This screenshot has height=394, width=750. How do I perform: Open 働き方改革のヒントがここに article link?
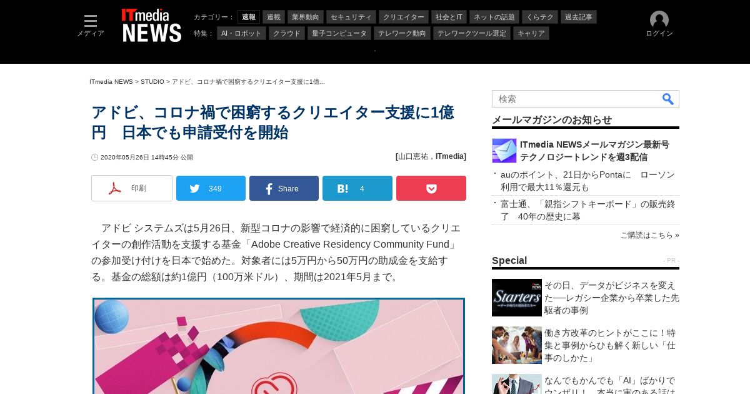610,345
